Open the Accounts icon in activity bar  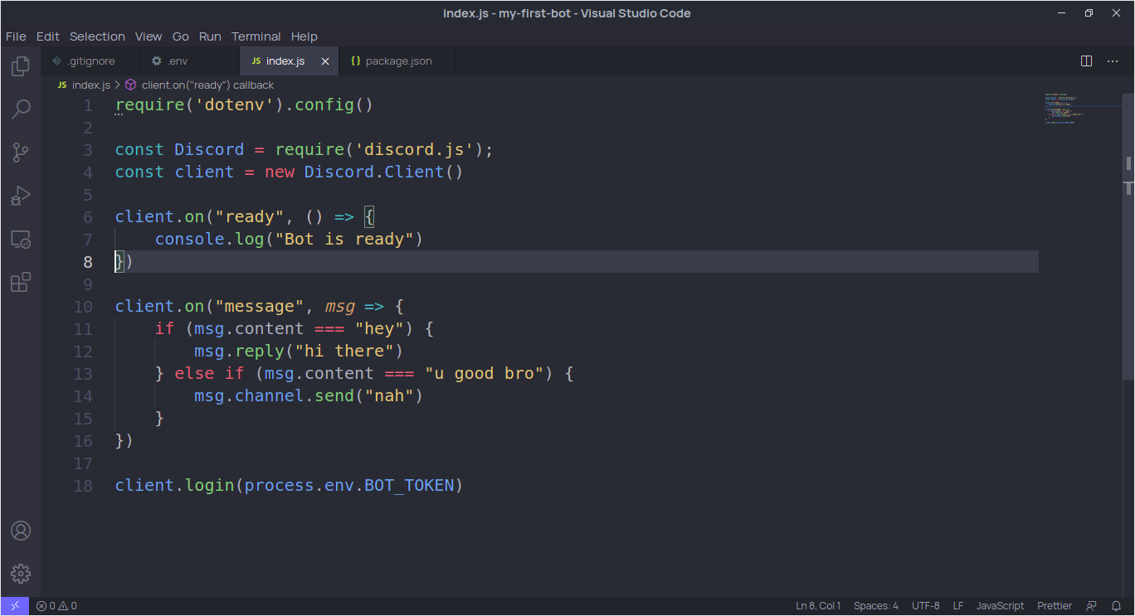point(21,531)
